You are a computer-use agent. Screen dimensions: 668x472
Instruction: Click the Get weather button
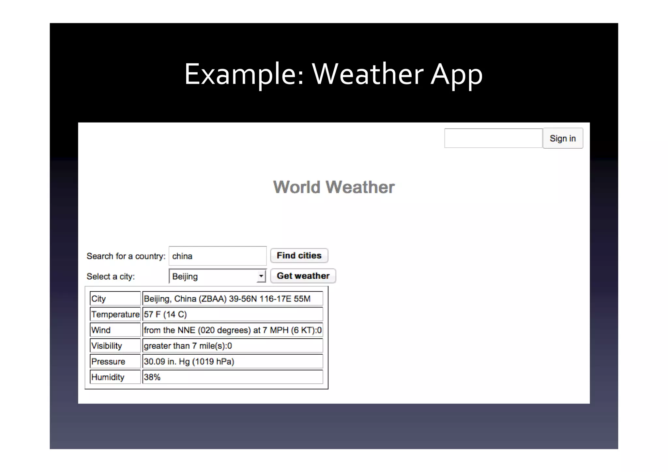pos(303,276)
